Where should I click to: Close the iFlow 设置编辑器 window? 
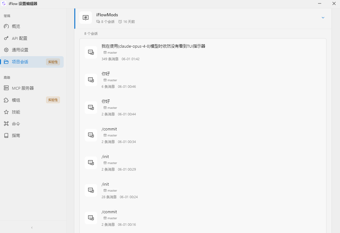(x=334, y=3)
